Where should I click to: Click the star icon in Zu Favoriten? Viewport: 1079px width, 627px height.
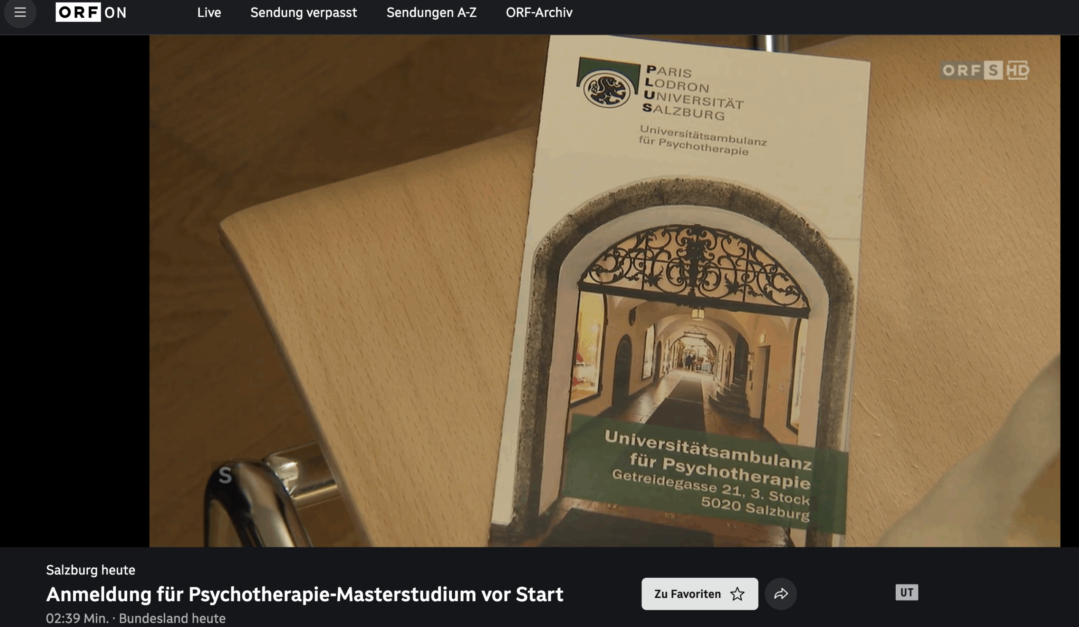pos(737,594)
